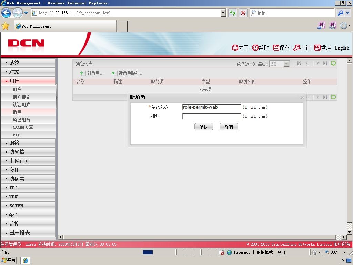Click the 重启 (Reboot) link

pos(323,48)
